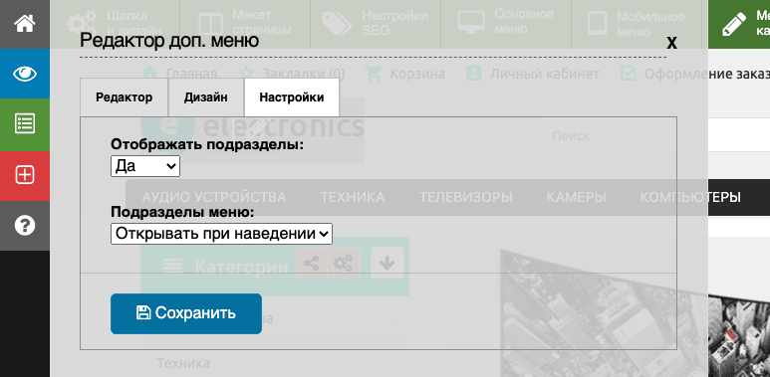The height and width of the screenshot is (377, 770).
Task: Open the green list icon panel
Action: tap(25, 124)
